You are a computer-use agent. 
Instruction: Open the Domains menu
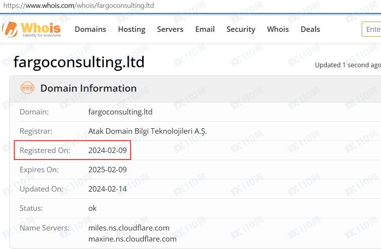(90, 30)
